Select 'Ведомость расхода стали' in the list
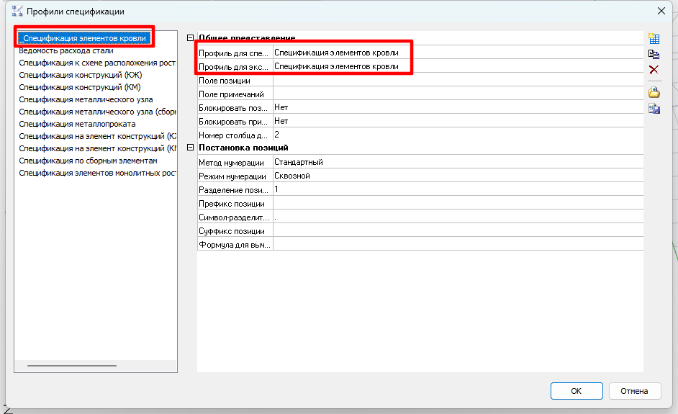The width and height of the screenshot is (678, 414). click(66, 50)
